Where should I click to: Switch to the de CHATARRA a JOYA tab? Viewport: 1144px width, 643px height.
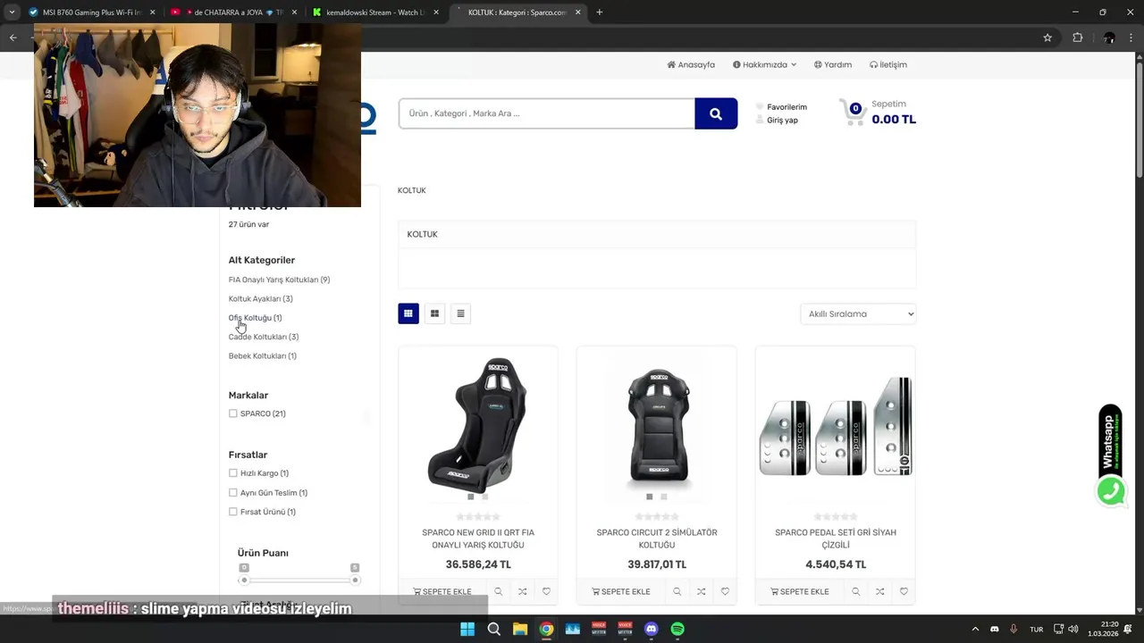pyautogui.click(x=234, y=13)
